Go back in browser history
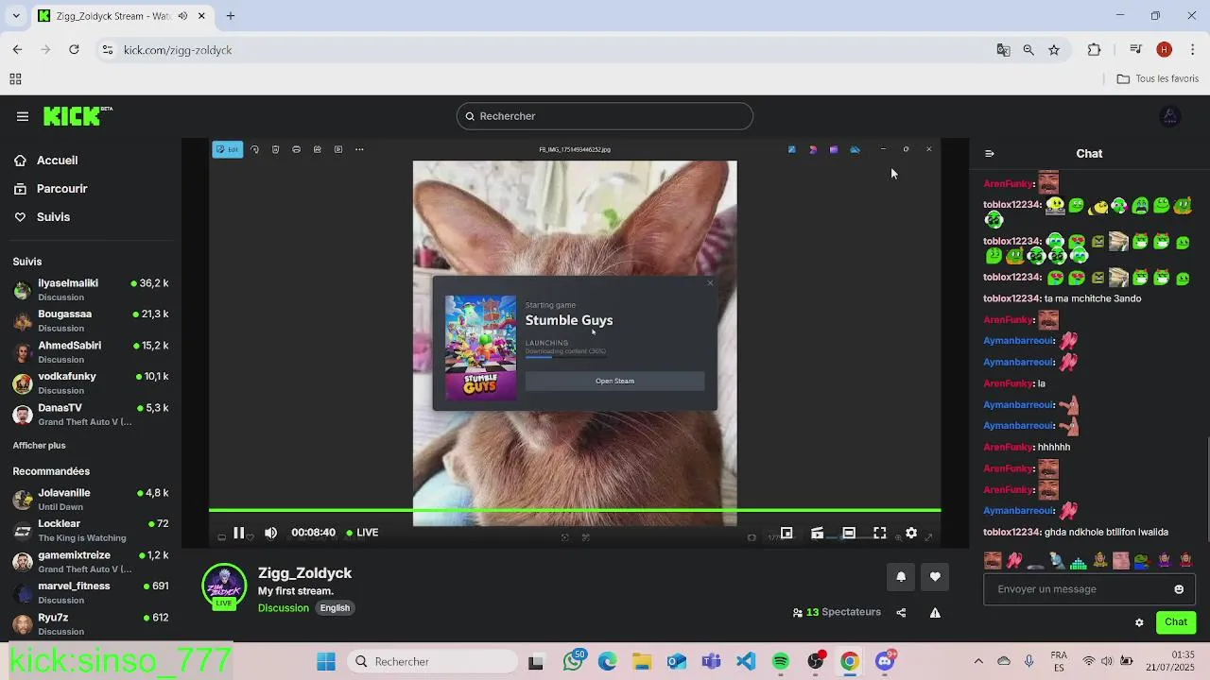 tap(17, 50)
